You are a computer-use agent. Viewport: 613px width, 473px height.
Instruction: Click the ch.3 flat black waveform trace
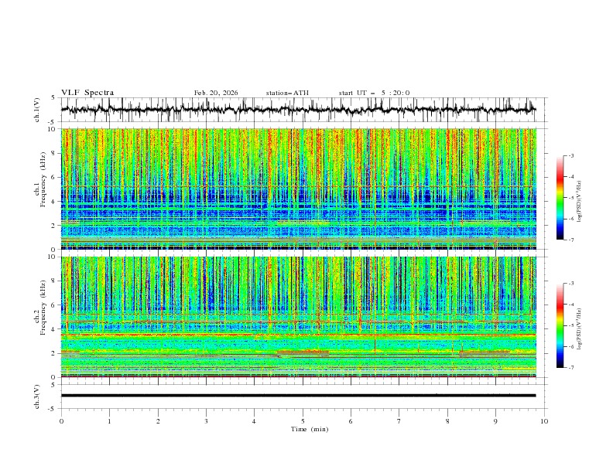tap(298, 396)
